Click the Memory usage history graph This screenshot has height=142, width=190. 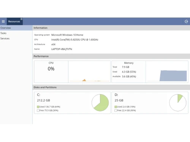(x=167, y=72)
